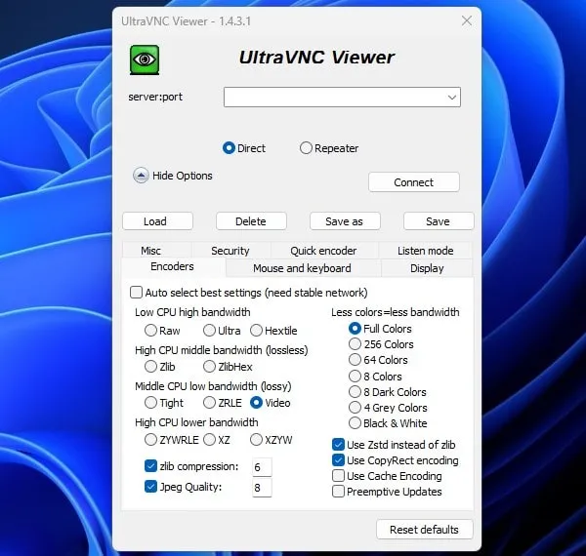Choose Black & White radio button
586x556 pixels.
[x=355, y=423]
